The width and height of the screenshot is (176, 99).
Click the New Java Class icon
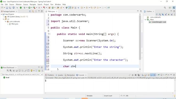53,8
